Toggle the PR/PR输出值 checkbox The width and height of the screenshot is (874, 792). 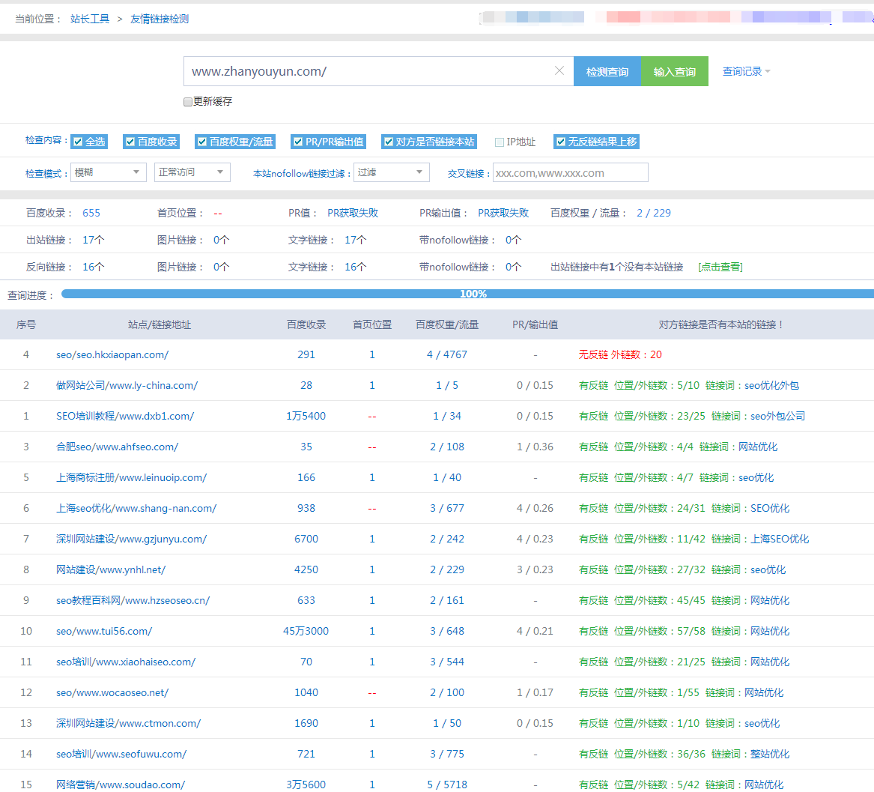pyautogui.click(x=298, y=142)
